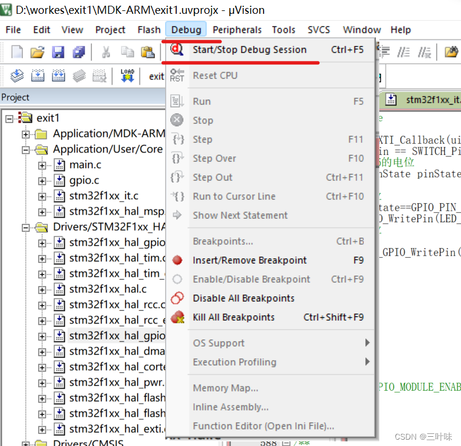Click the Rebuild all toolbar icon
461x446 pixels.
58,76
